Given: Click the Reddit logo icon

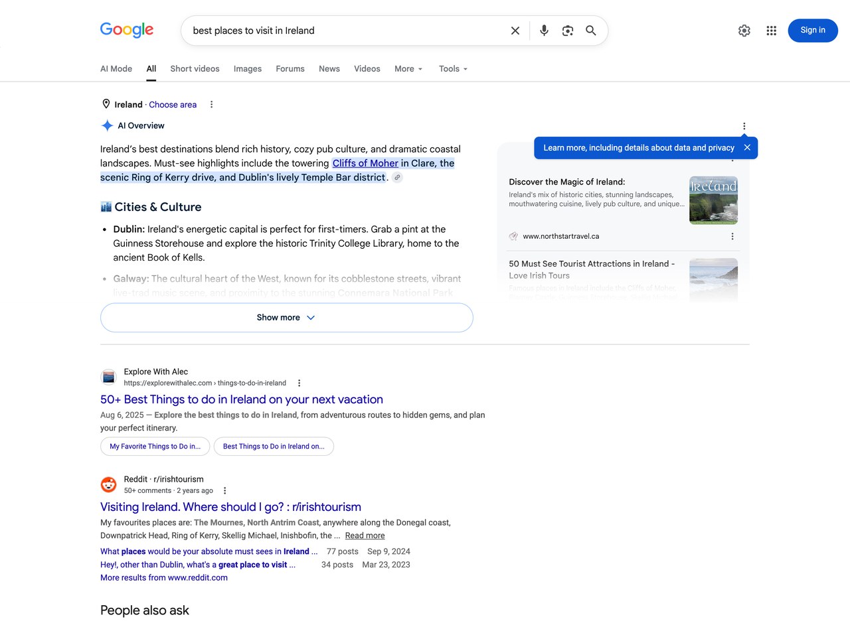Looking at the screenshot, I should (108, 485).
